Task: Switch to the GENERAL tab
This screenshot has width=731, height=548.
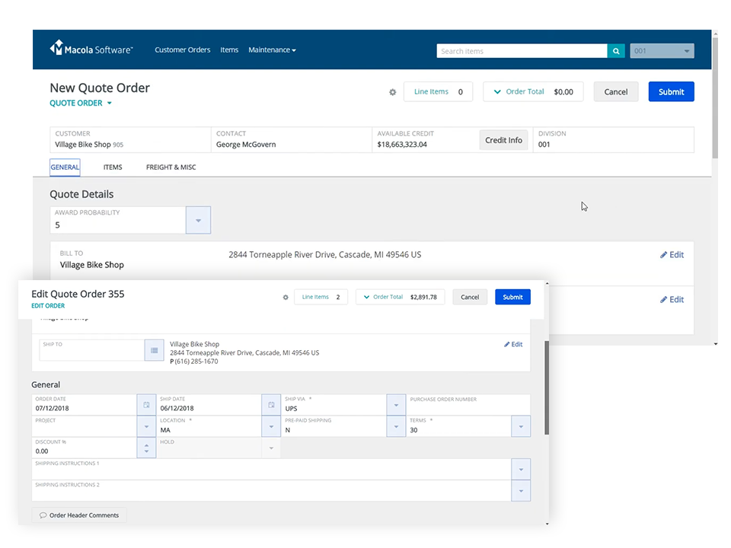Action: click(x=65, y=167)
